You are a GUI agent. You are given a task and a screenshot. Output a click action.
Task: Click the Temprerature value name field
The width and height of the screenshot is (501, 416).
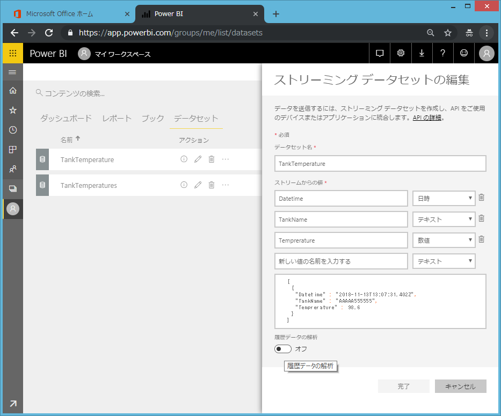pyautogui.click(x=341, y=240)
